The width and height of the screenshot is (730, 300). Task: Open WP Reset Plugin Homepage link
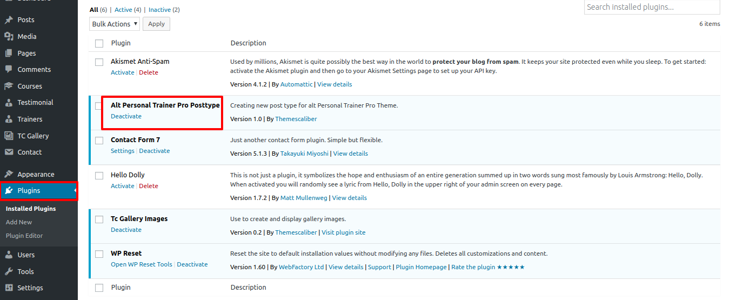coord(421,267)
